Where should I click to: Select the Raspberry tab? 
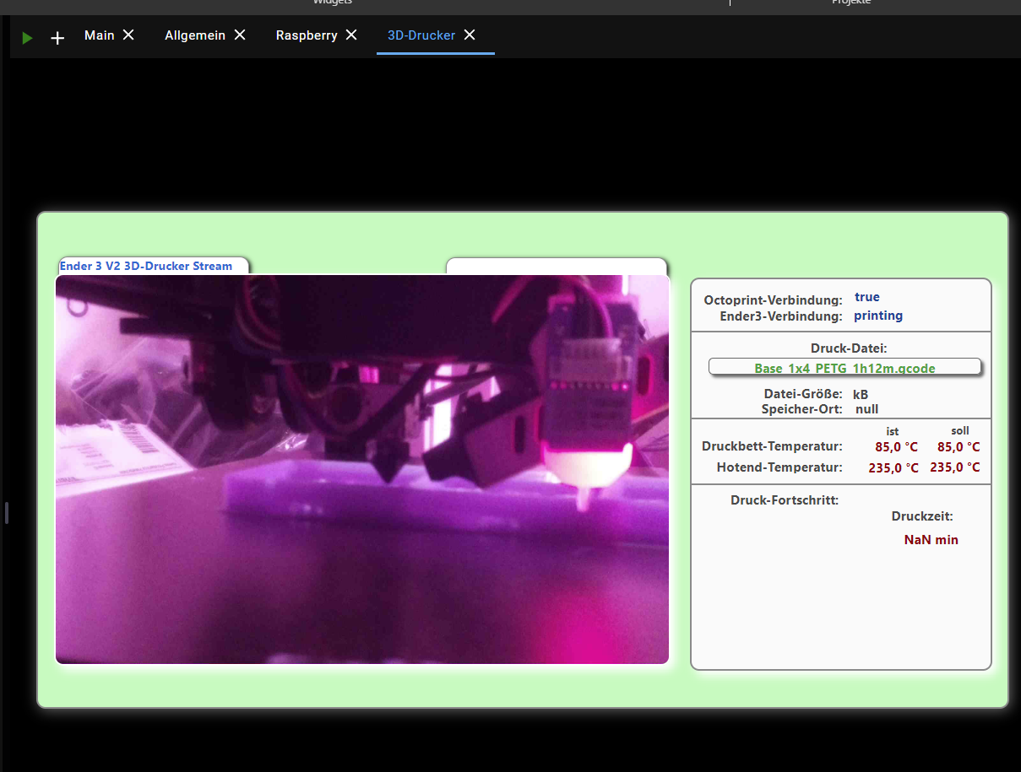(307, 35)
